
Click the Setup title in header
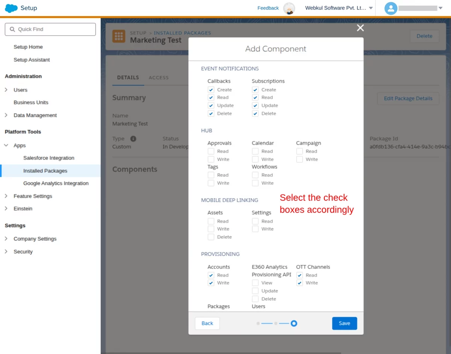(x=29, y=8)
